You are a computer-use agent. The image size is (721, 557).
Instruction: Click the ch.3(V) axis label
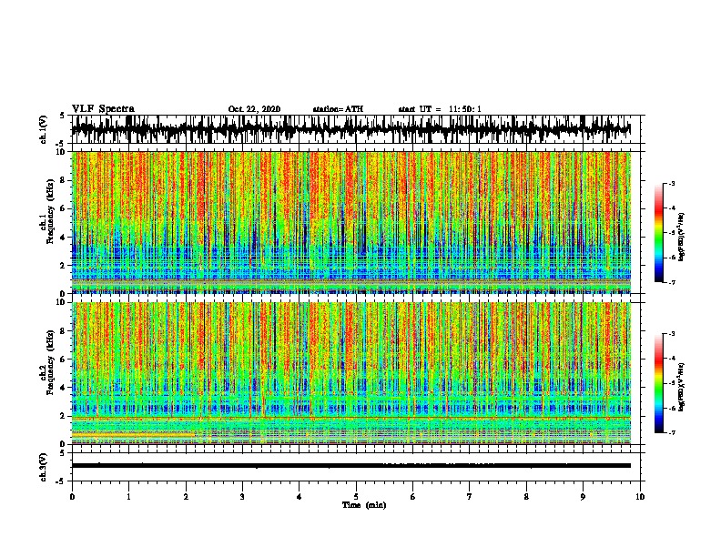click(x=44, y=467)
